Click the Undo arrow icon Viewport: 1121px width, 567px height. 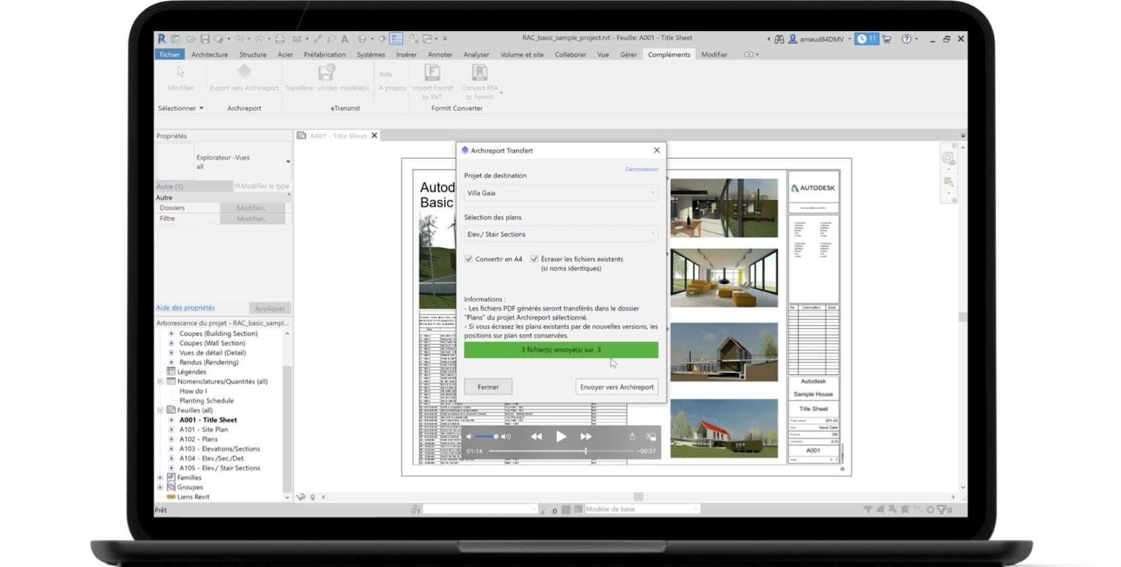pos(239,39)
